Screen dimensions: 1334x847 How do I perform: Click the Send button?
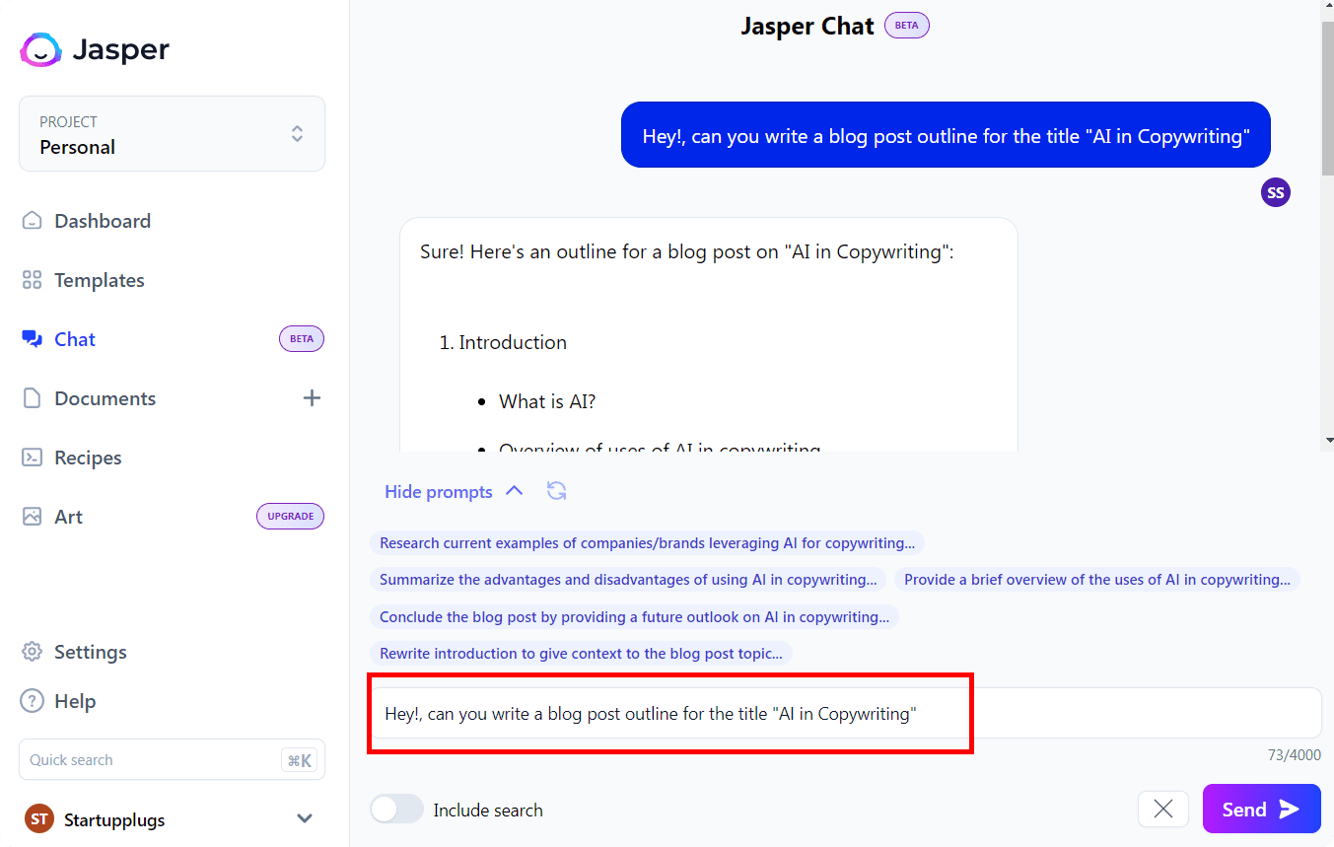coord(1261,809)
